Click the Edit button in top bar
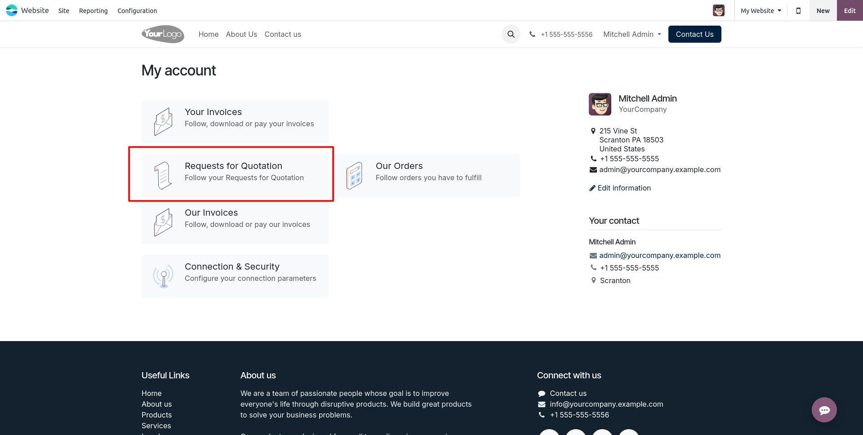 [850, 10]
